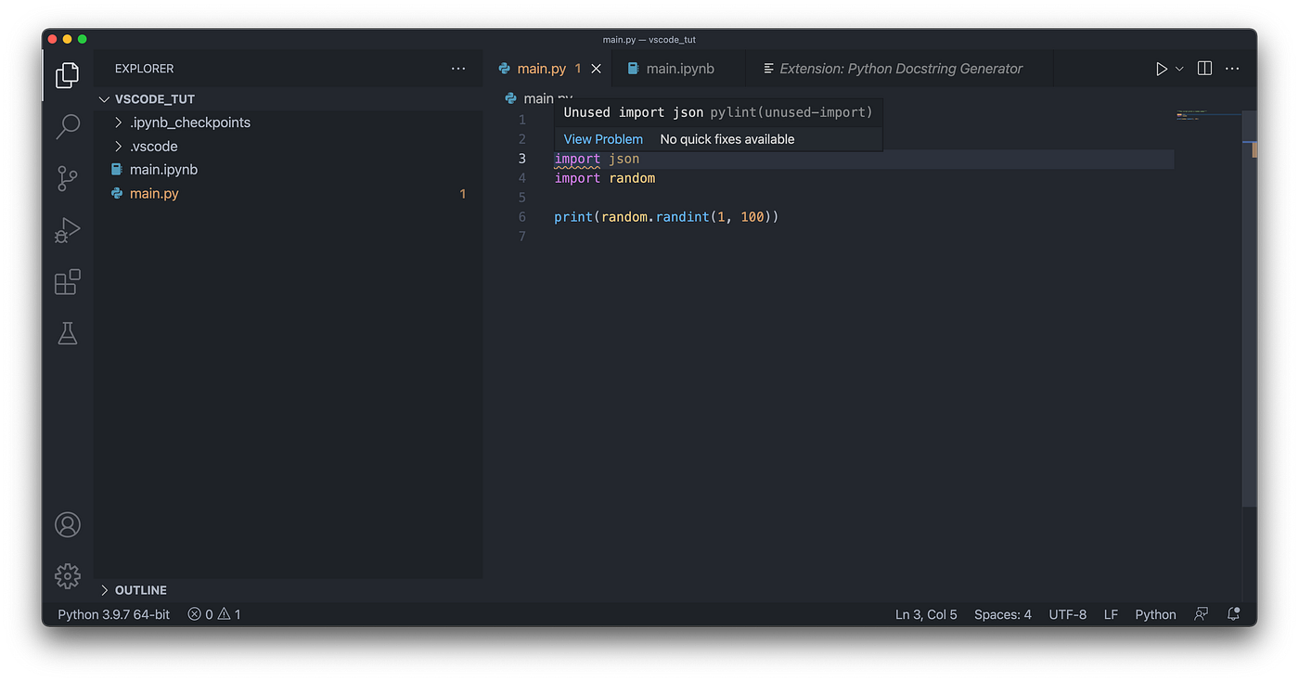Open the Search sidebar icon
1299x682 pixels.
pyautogui.click(x=67, y=126)
